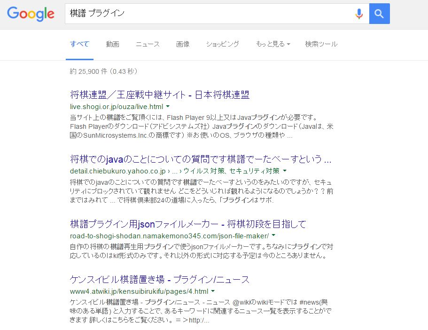Select the すべて tab
The width and height of the screenshot is (428, 330).
[x=79, y=44]
